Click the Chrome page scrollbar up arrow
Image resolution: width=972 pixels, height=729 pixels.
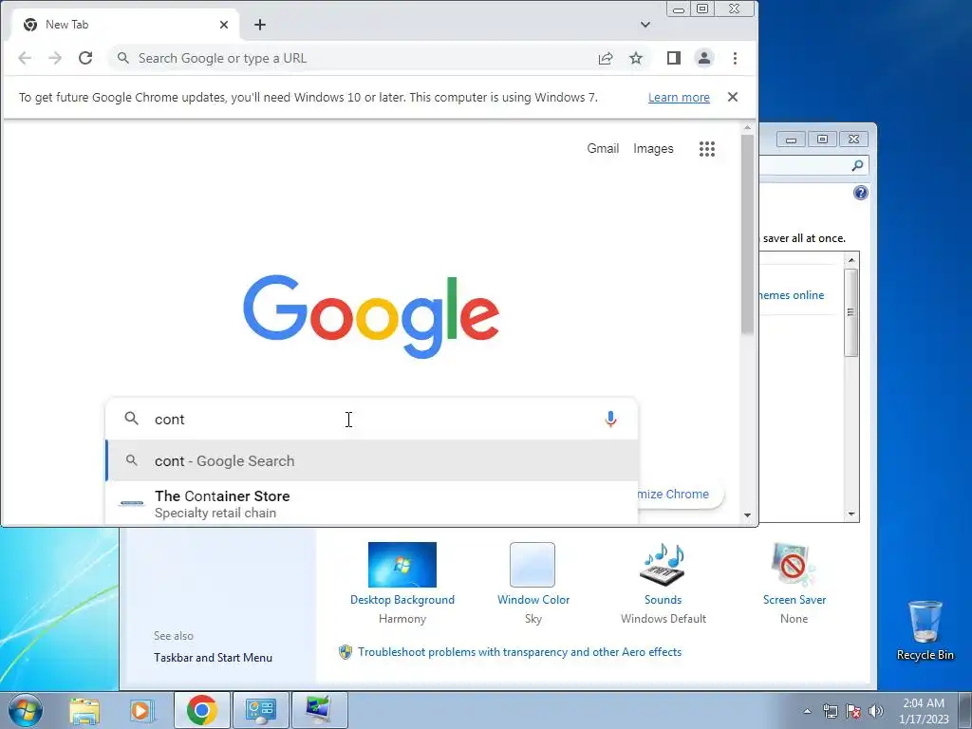[748, 128]
